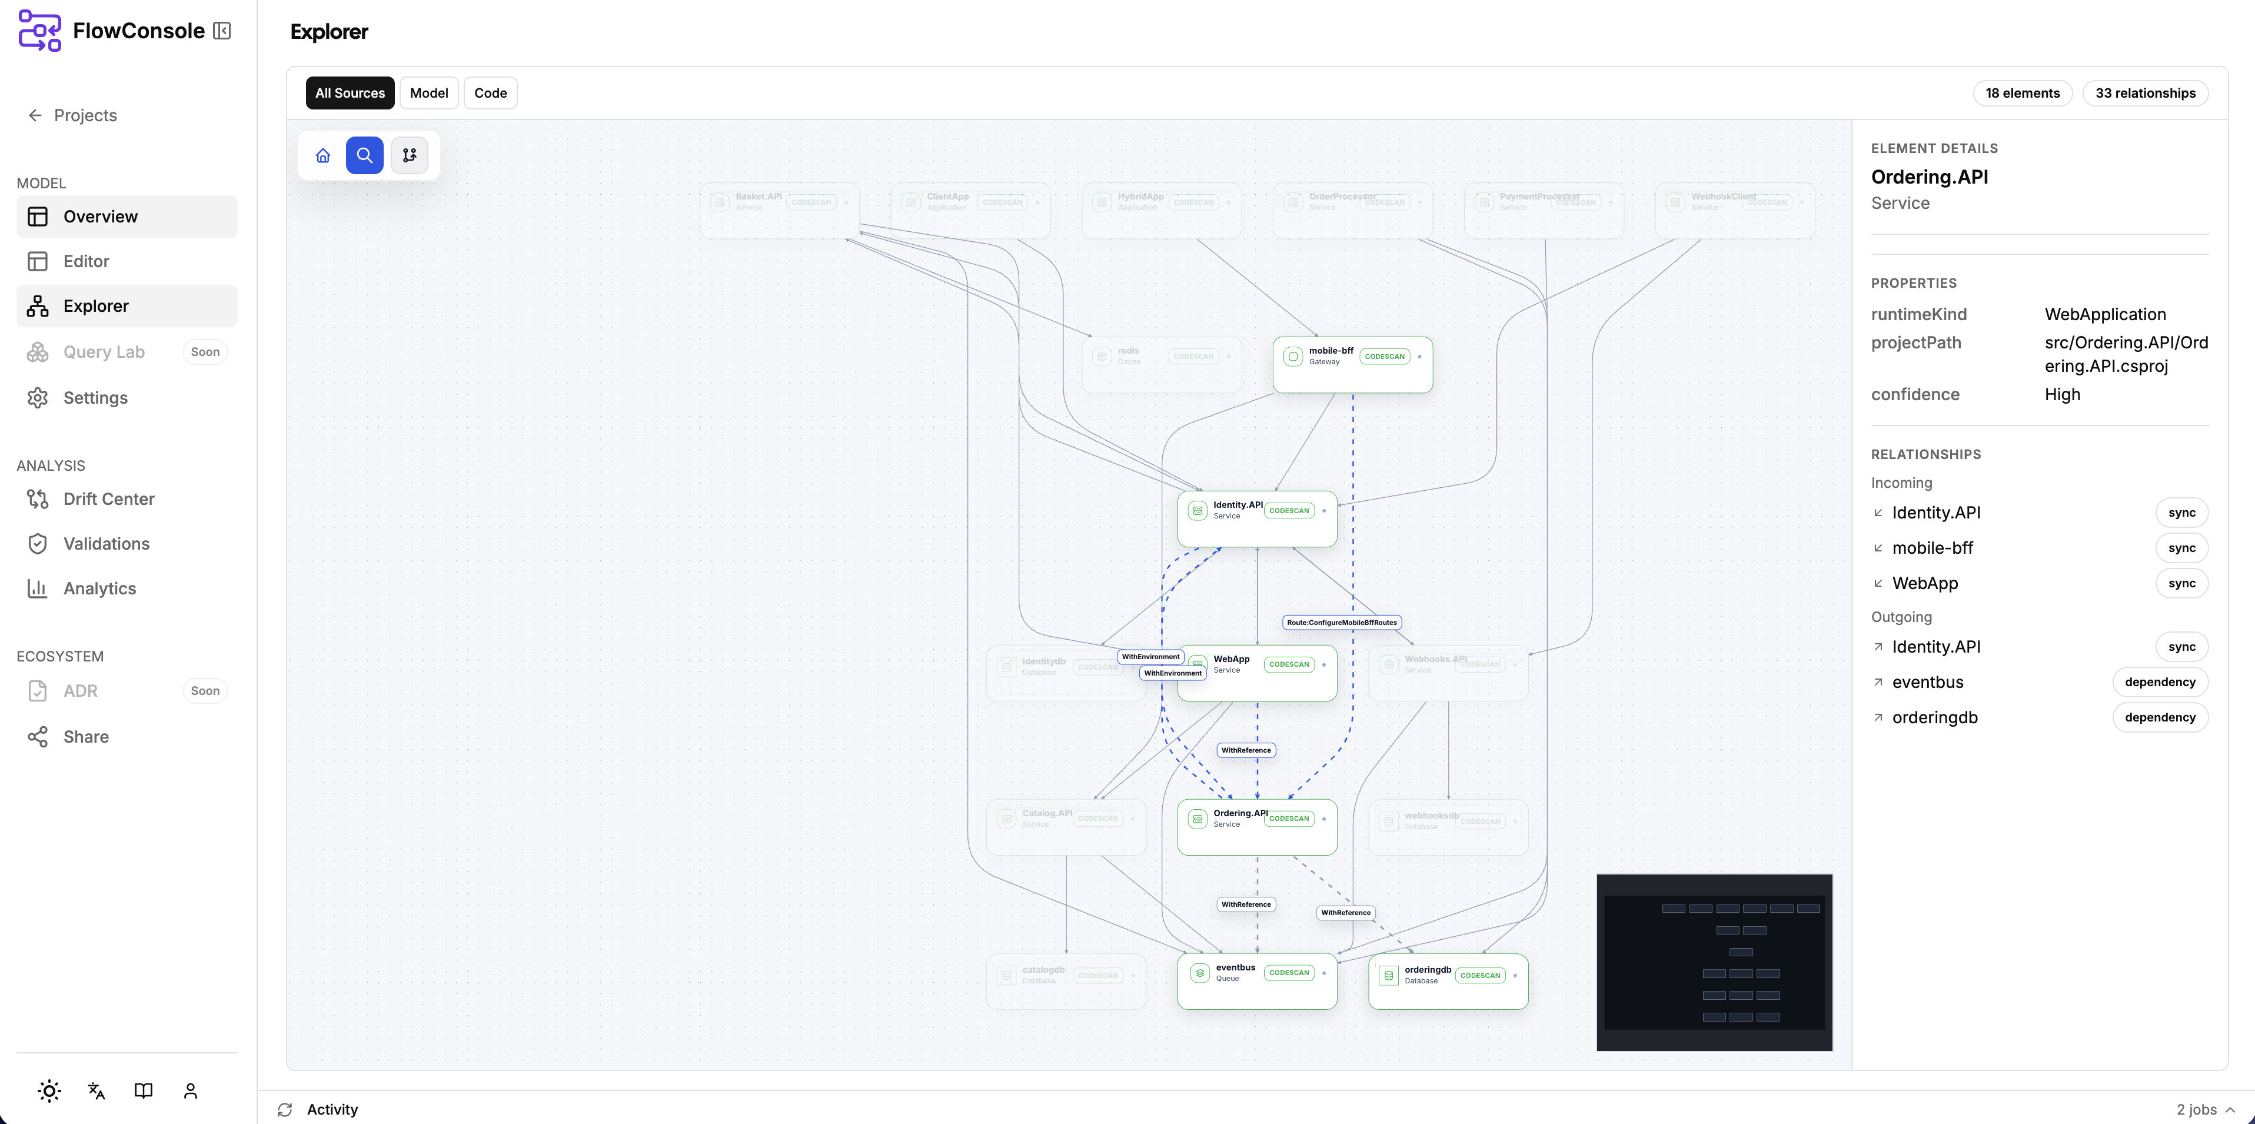Open the Share panel from the sidebar

tap(86, 736)
